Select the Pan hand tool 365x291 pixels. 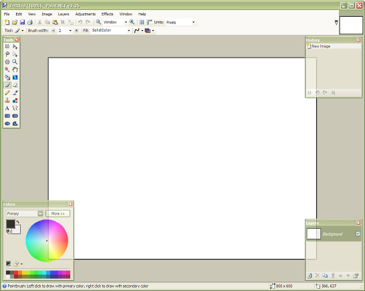click(15, 70)
